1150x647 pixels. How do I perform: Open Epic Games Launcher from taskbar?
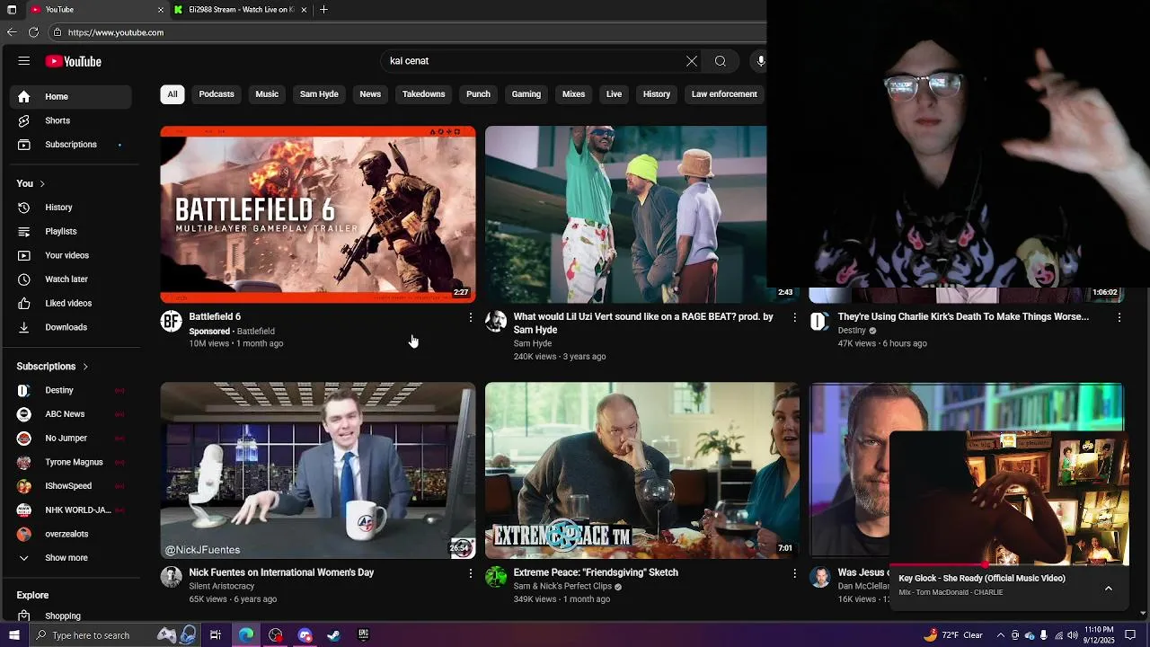point(363,635)
